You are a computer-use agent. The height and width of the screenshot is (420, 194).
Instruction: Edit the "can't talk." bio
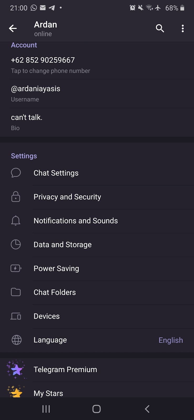coord(27,122)
